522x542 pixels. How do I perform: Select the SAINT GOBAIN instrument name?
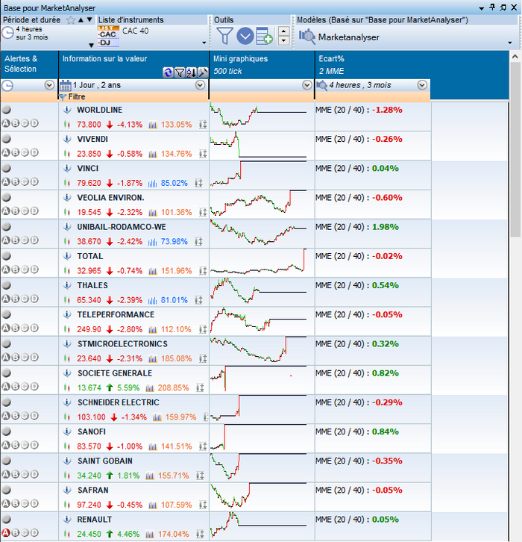(x=105, y=461)
